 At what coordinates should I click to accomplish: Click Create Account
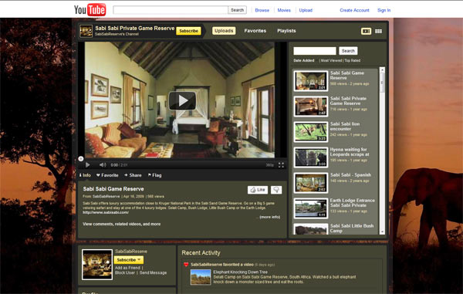click(354, 10)
